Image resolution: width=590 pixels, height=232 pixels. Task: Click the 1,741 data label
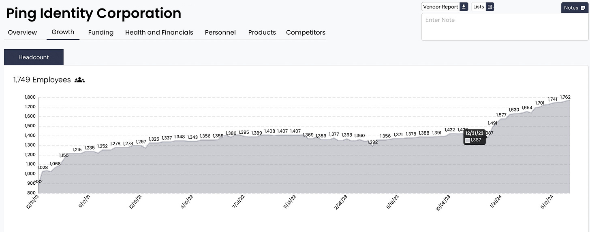[553, 99]
